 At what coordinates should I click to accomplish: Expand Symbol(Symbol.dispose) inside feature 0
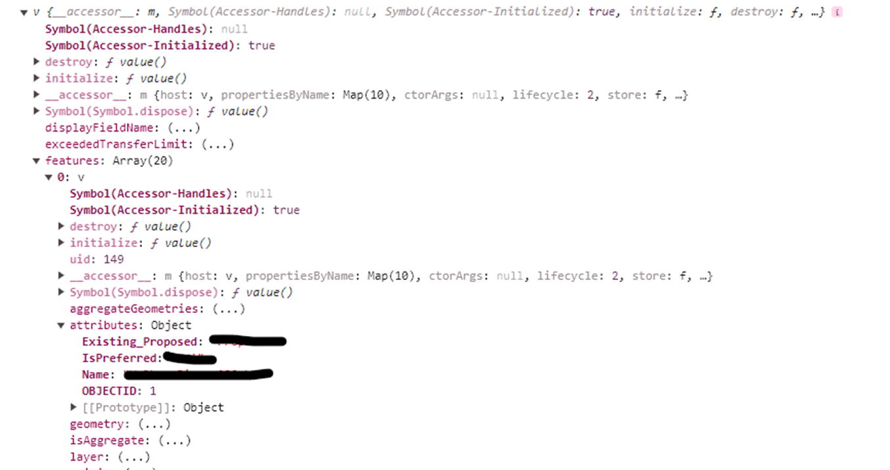tap(61, 292)
